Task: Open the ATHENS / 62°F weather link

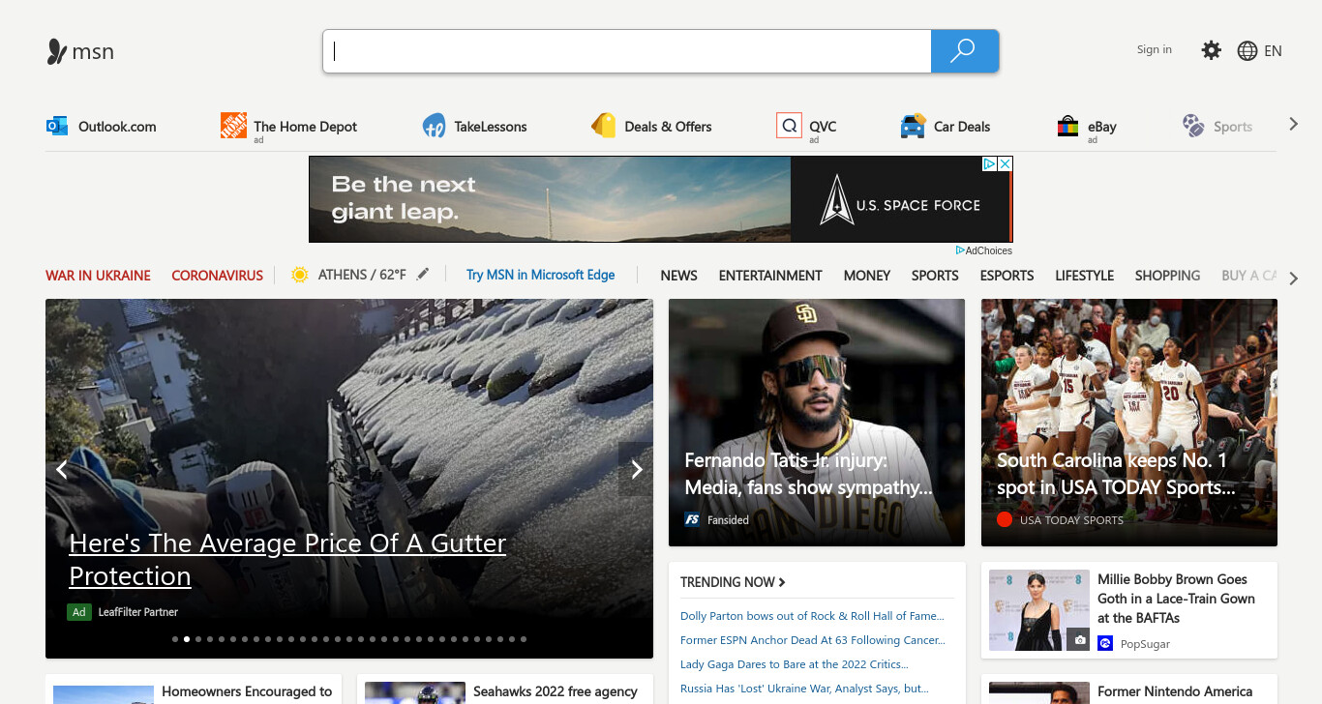Action: coord(362,275)
